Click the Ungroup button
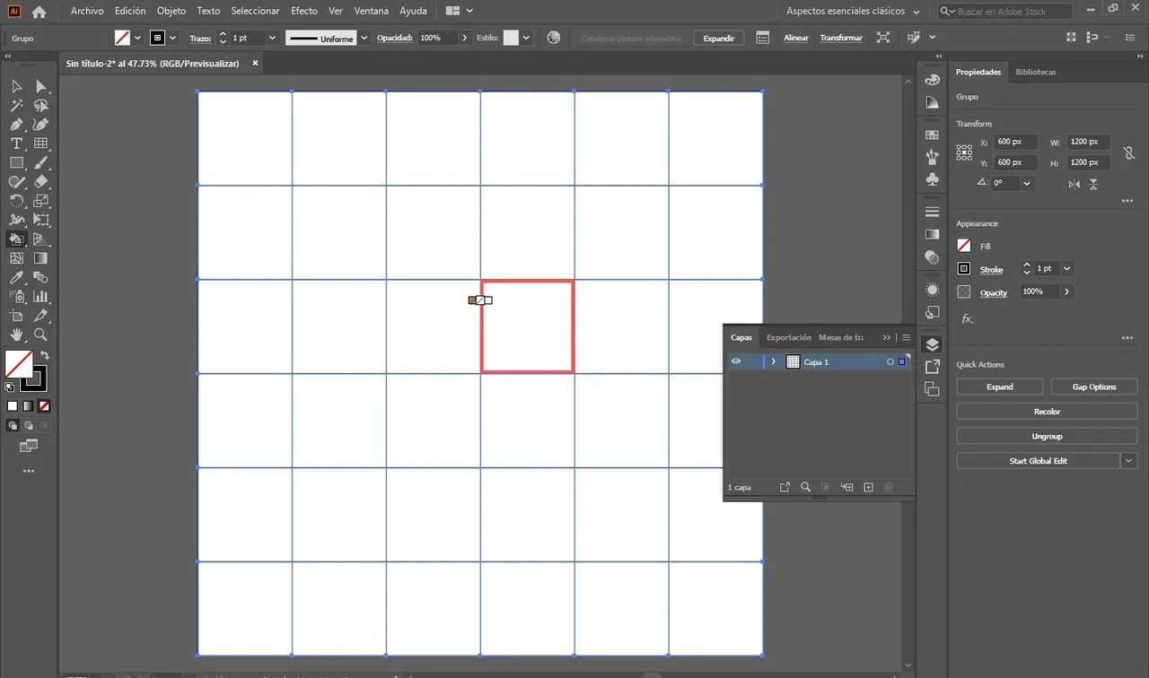 click(x=1047, y=436)
